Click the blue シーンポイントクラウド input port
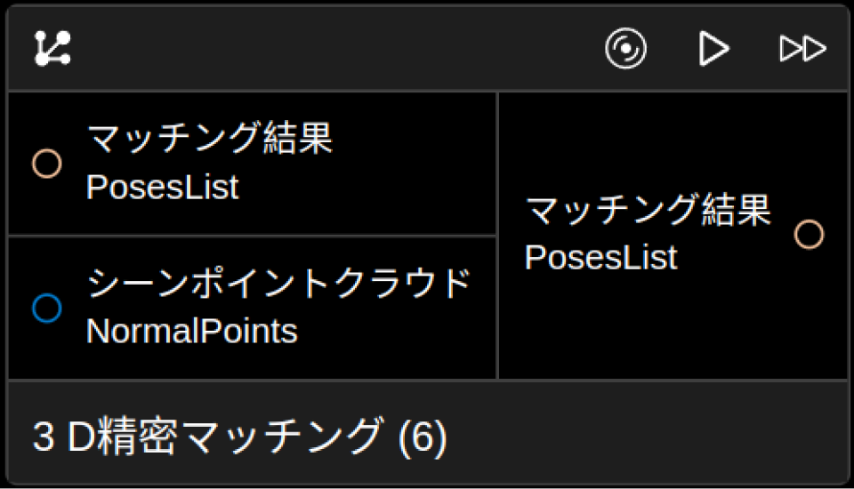The image size is (854, 489). pos(46,309)
